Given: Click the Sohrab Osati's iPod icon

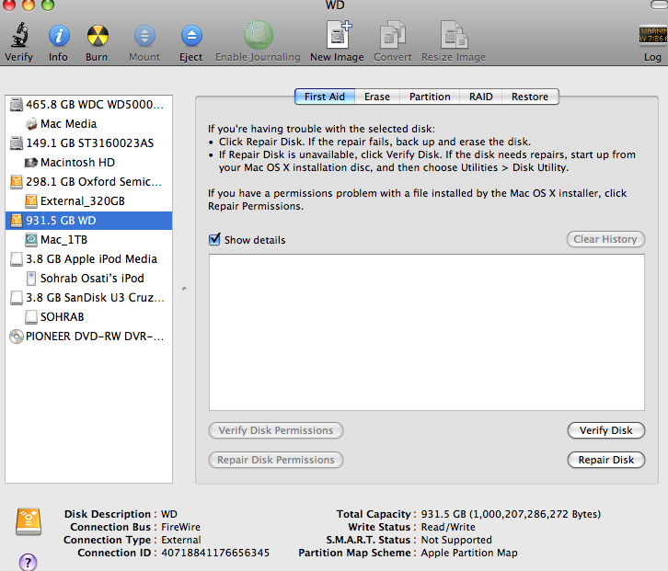Looking at the screenshot, I should 31,279.
